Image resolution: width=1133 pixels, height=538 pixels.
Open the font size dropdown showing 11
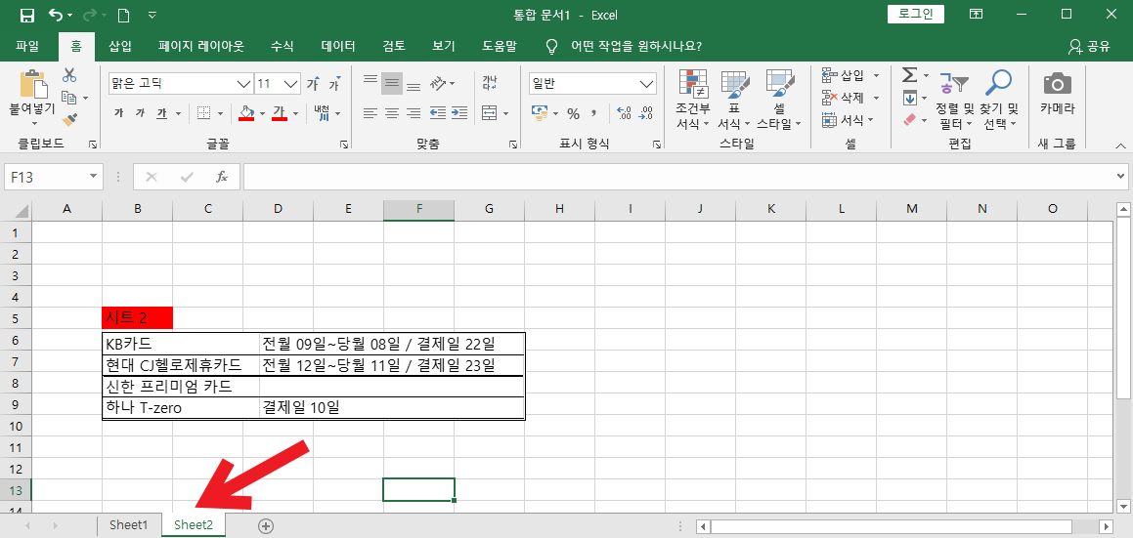(292, 84)
